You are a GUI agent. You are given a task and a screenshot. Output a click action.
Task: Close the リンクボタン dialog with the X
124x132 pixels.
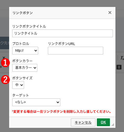pyautogui.click(x=110, y=13)
